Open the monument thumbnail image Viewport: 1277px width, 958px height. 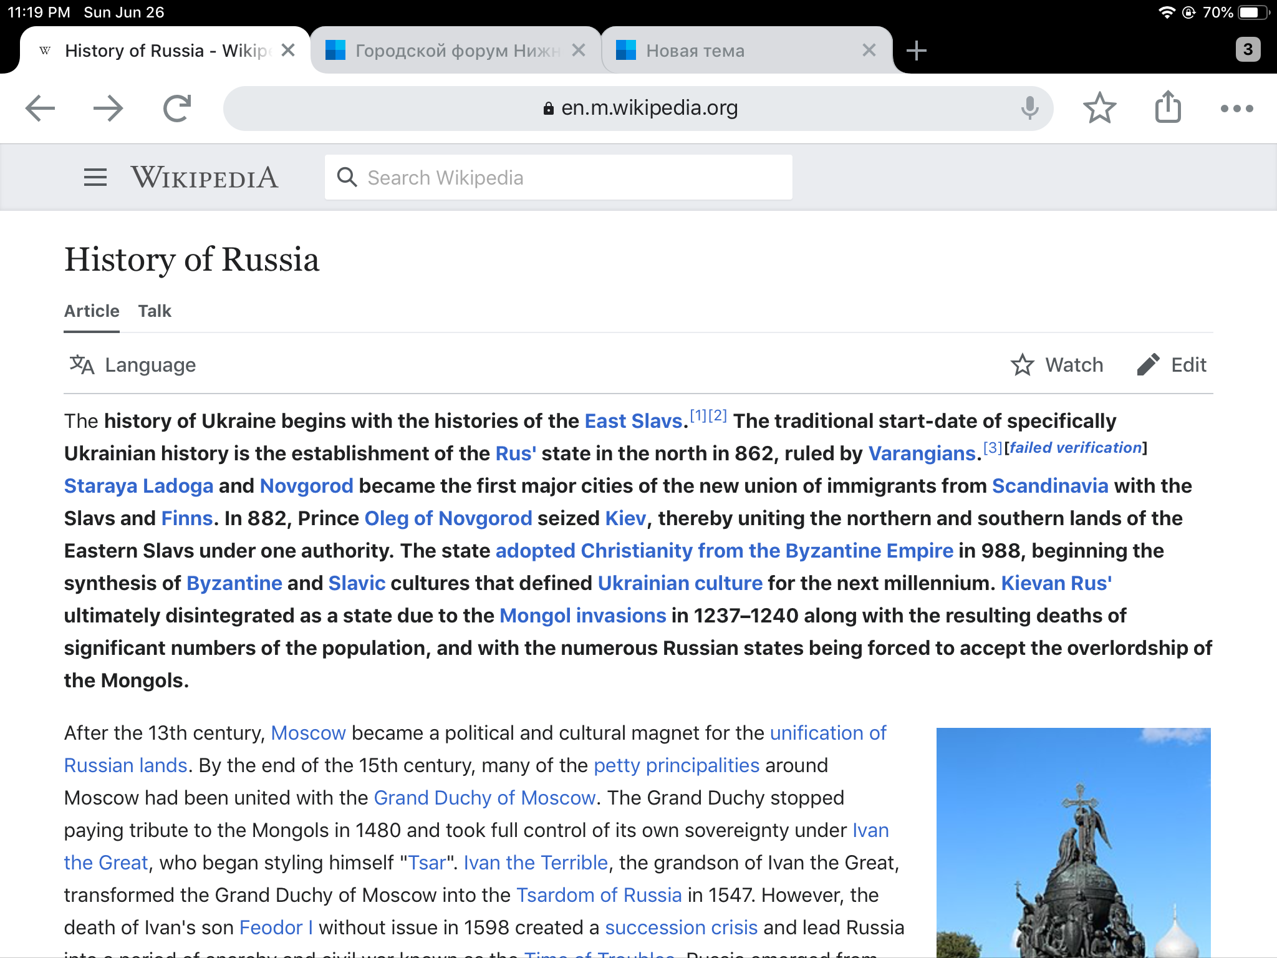coord(1073,842)
